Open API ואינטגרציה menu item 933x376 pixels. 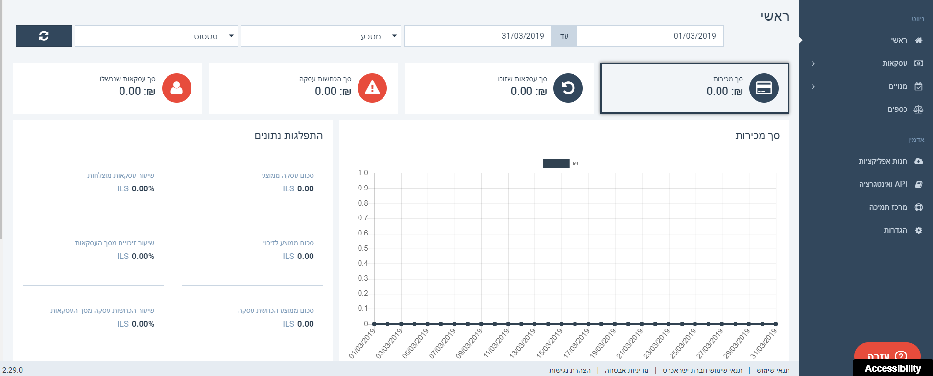pos(883,184)
